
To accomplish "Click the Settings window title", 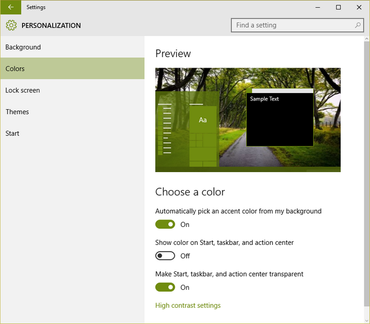I will [x=36, y=8].
